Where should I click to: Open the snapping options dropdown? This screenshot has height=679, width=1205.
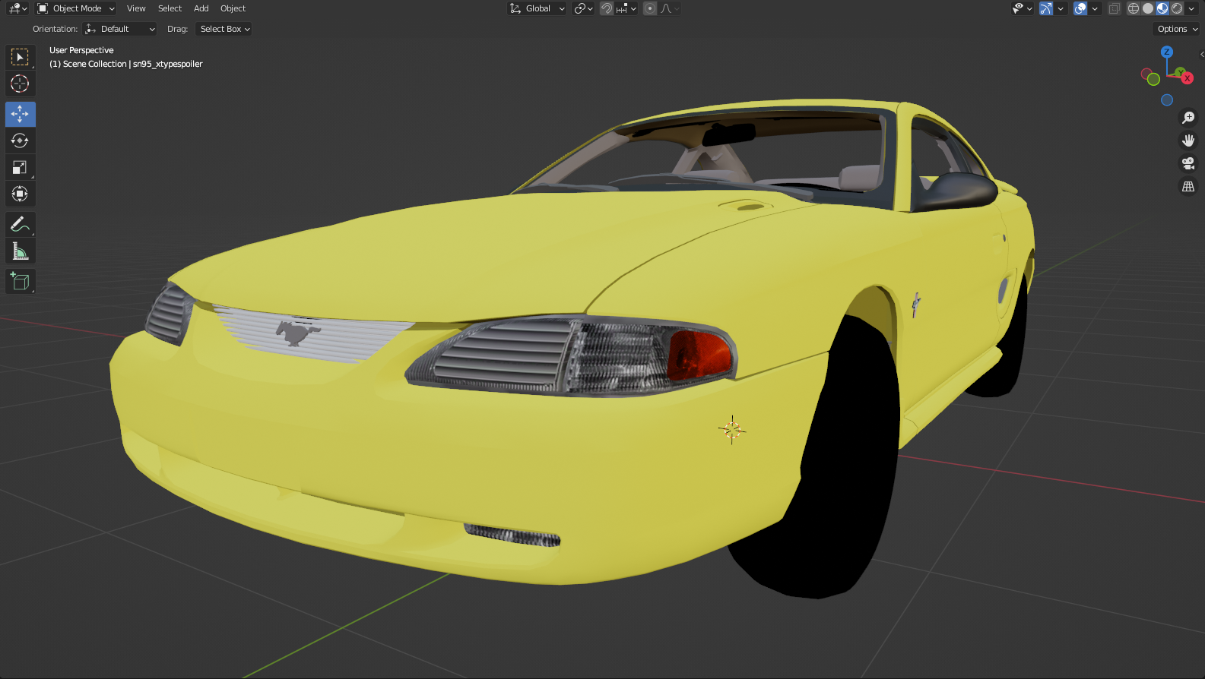[x=626, y=8]
